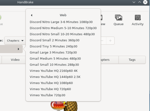Click the plus stepper button
Image resolution: width=150 pixels, height=111 pixels.
click(110, 41)
